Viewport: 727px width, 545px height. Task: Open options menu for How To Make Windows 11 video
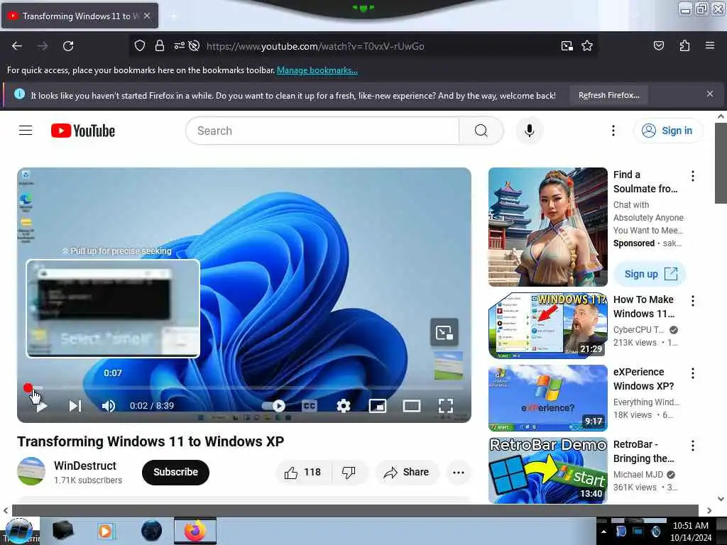(x=693, y=301)
